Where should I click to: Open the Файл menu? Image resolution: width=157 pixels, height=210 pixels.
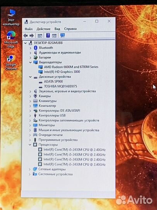29,29
